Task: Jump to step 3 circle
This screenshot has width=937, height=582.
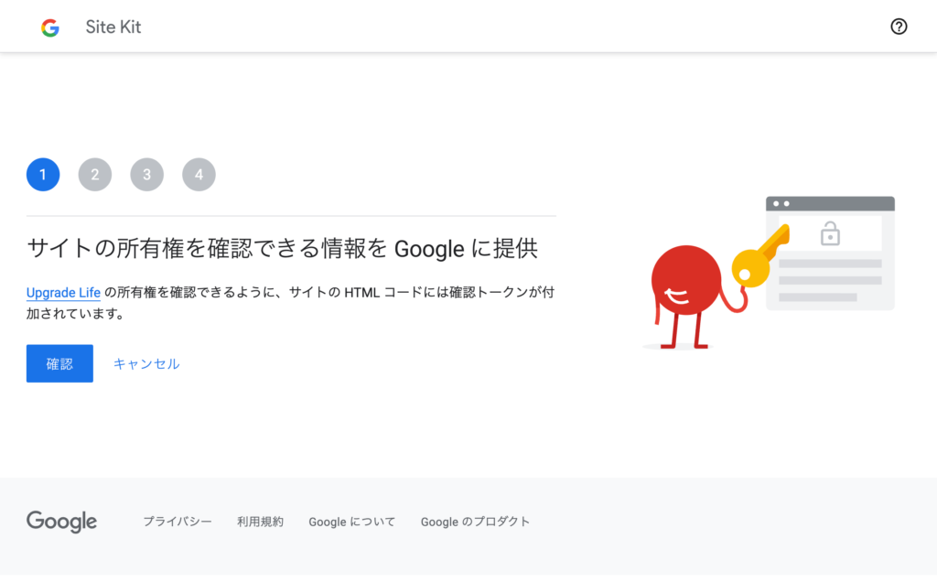Action: coord(146,175)
